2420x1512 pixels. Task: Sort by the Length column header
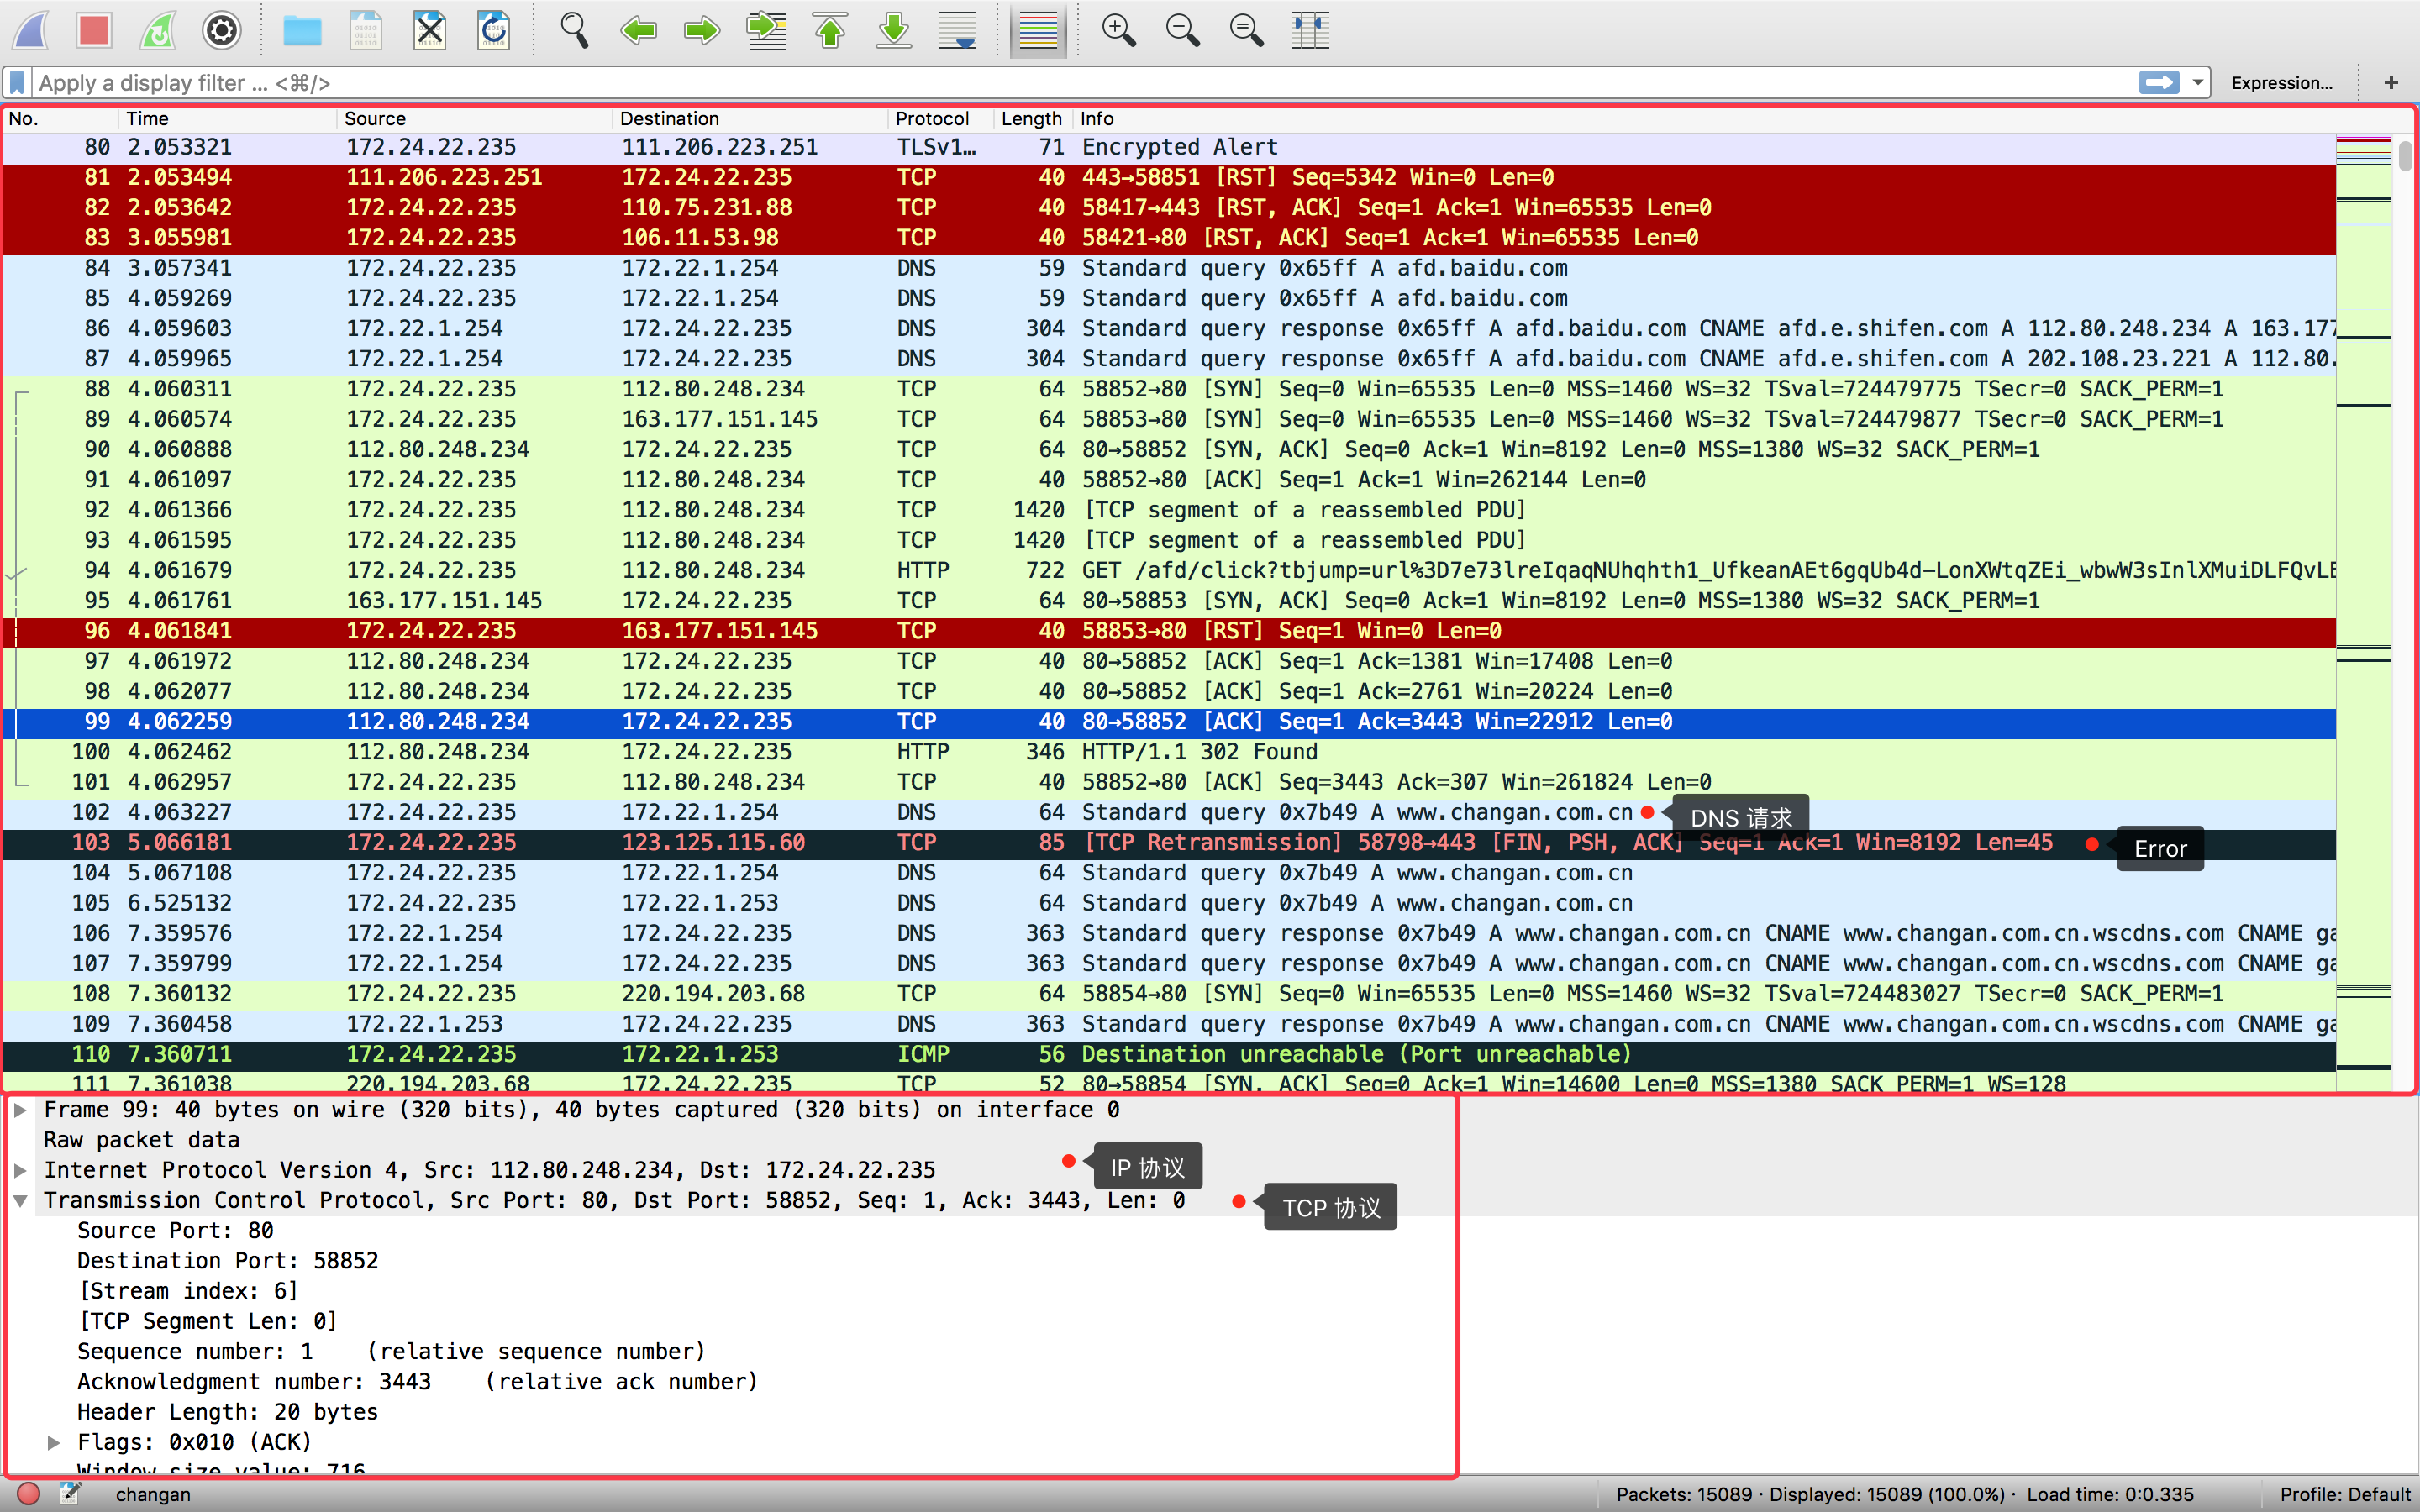click(x=1034, y=118)
